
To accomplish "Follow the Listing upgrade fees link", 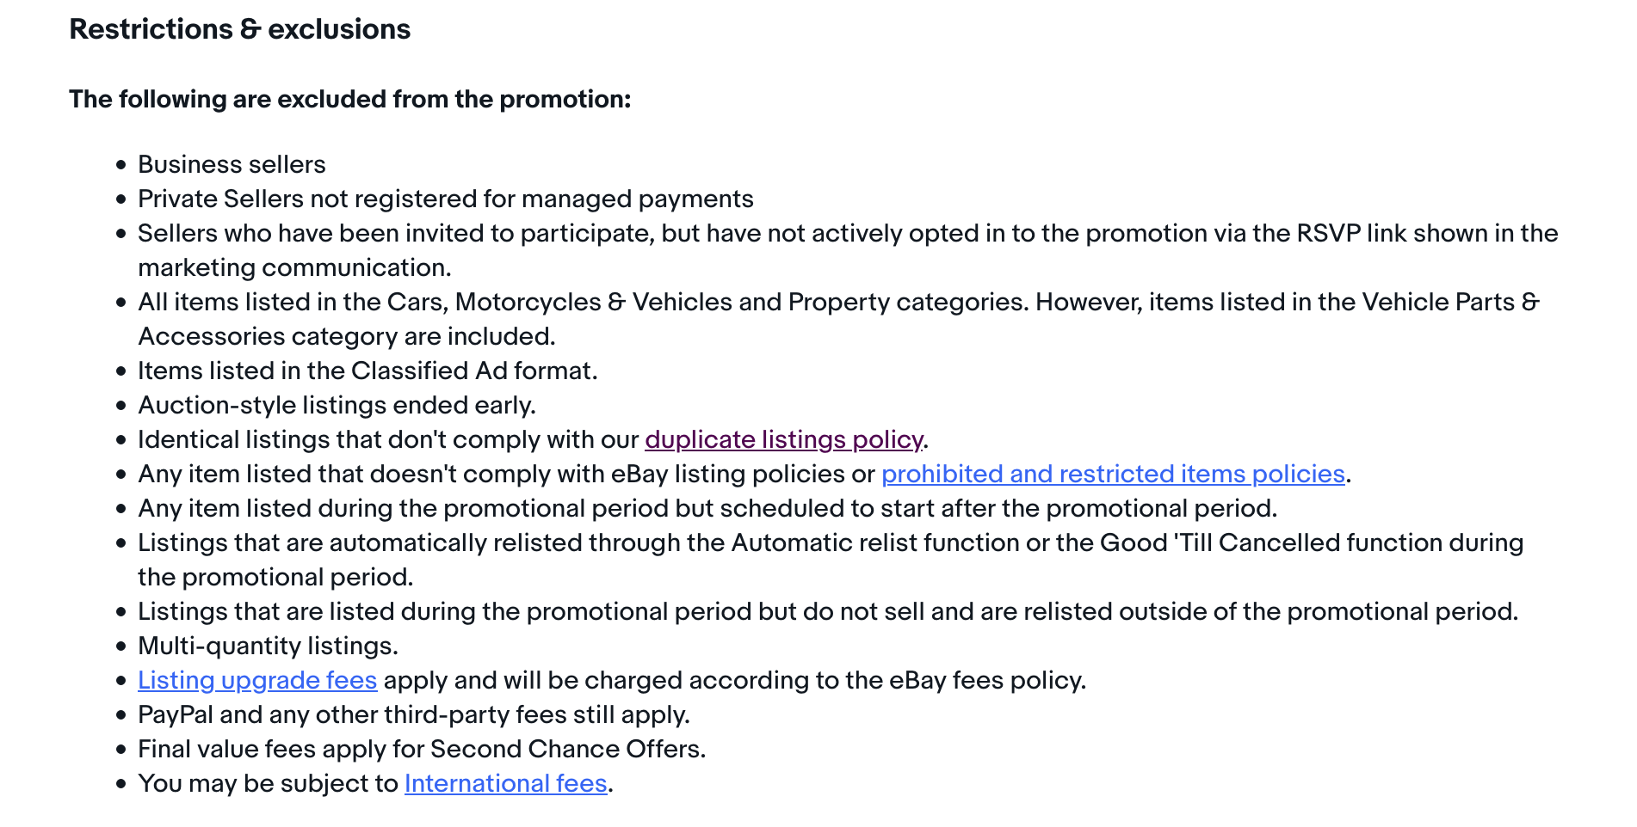I will [257, 680].
